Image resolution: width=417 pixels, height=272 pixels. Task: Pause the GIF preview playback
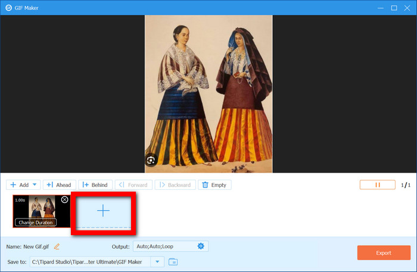pyautogui.click(x=377, y=185)
